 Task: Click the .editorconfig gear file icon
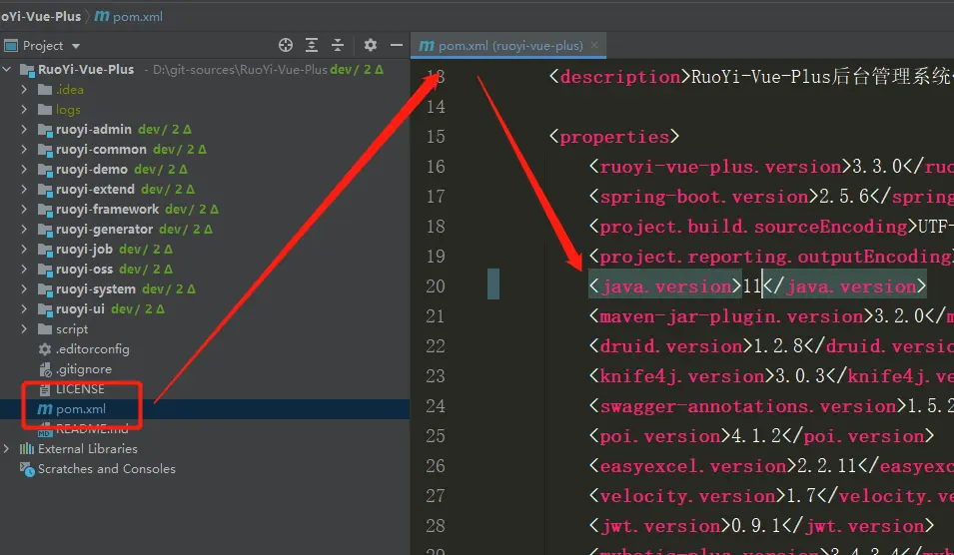tap(45, 349)
